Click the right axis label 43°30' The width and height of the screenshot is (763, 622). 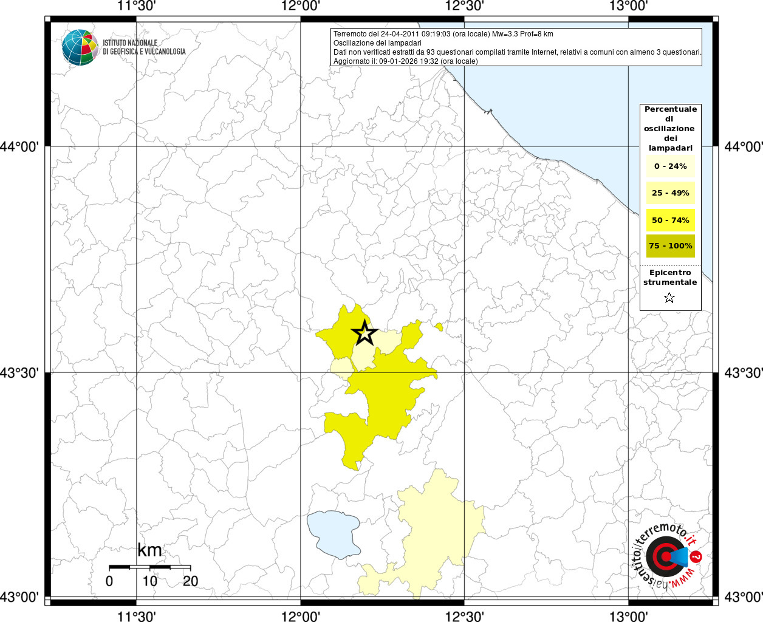pyautogui.click(x=744, y=372)
